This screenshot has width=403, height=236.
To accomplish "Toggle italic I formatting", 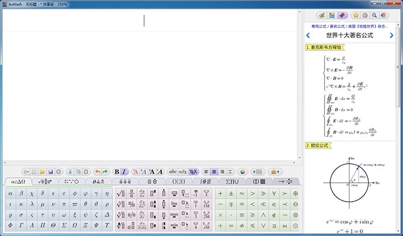I will coord(124,172).
